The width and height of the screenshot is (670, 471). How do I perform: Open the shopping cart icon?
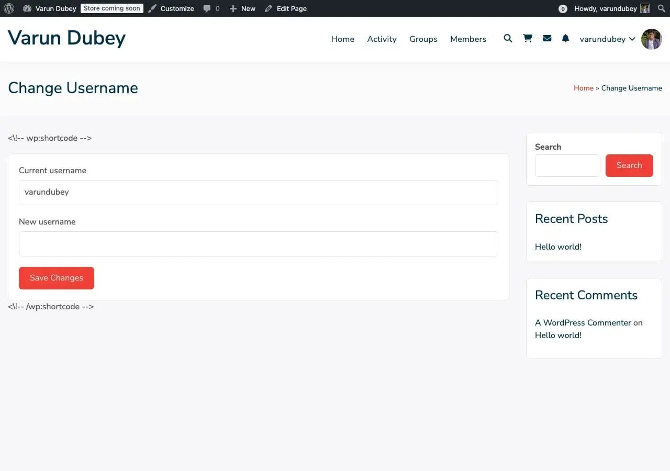click(x=528, y=39)
